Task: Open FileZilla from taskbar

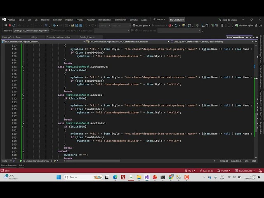Action: tap(123, 177)
